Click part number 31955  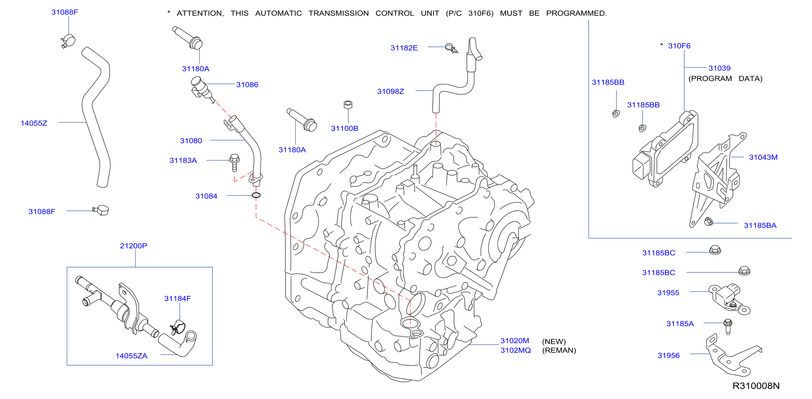click(x=668, y=293)
